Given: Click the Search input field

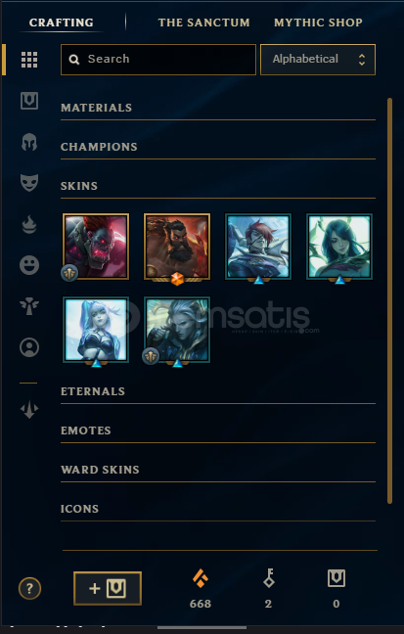Looking at the screenshot, I should (158, 60).
